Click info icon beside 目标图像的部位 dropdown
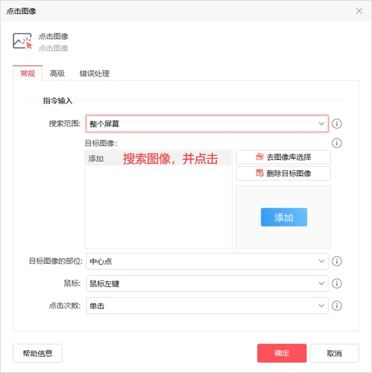The height and width of the screenshot is (373, 372). pos(337,261)
